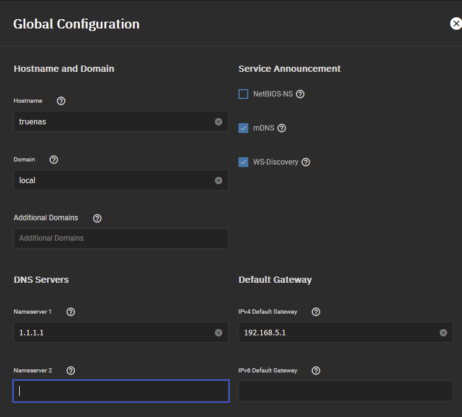The height and width of the screenshot is (417, 462).
Task: View help for WS-Discovery option
Action: [306, 162]
